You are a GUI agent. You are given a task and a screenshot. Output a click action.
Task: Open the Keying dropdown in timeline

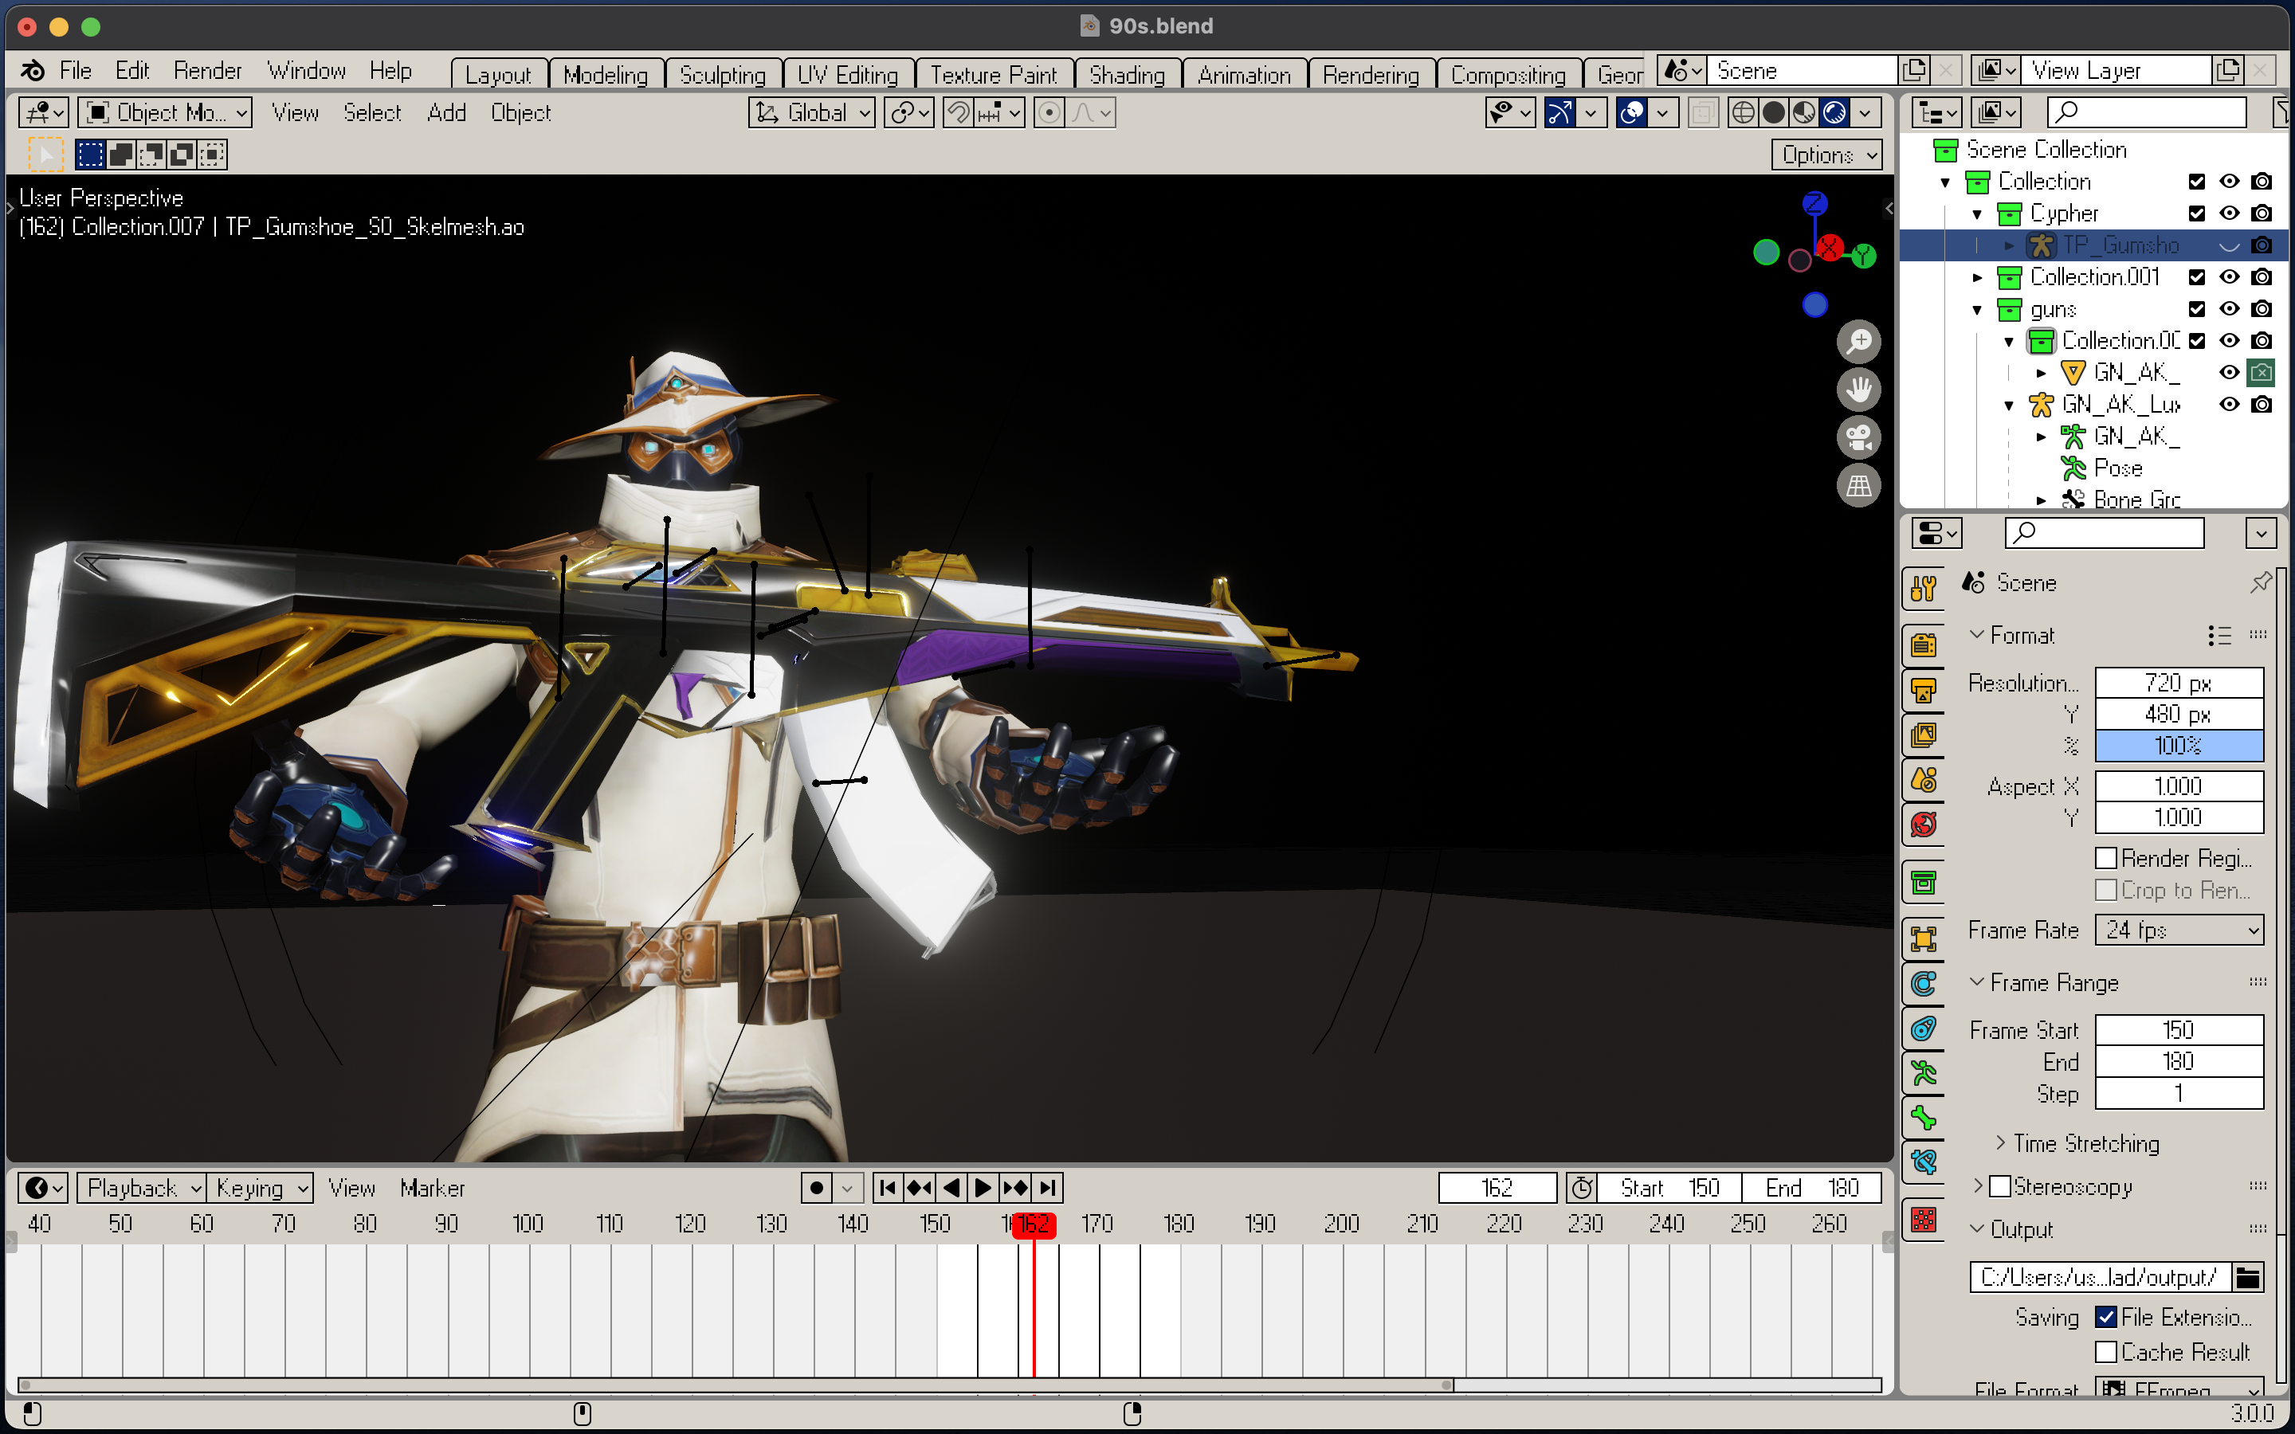click(260, 1187)
